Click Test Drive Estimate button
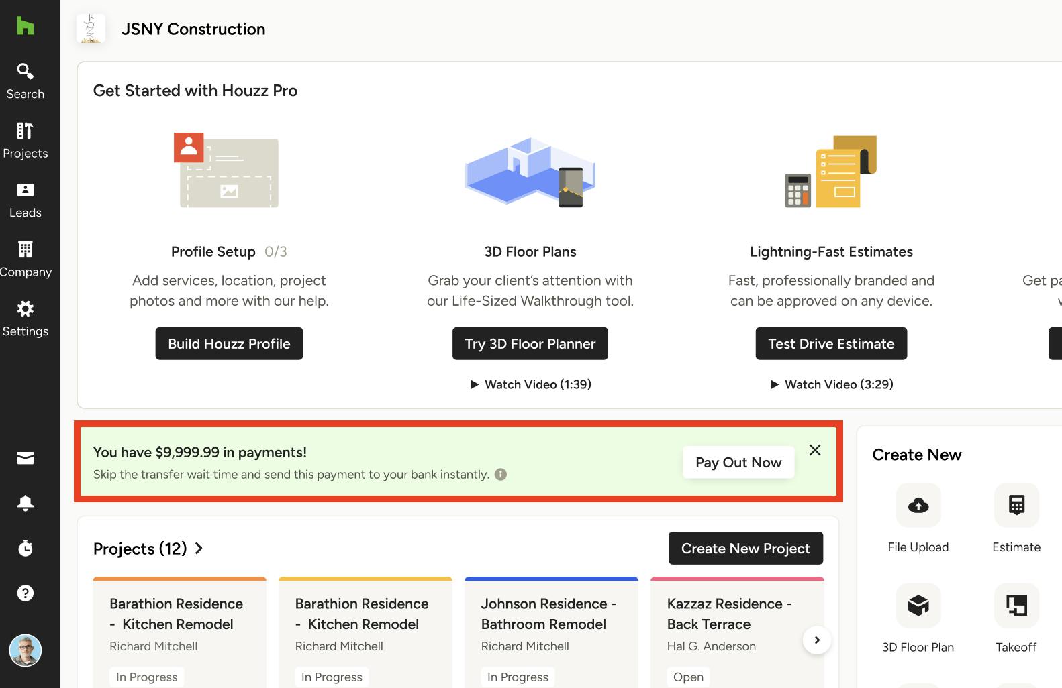Screen dimensions: 1062x688 pos(831,343)
